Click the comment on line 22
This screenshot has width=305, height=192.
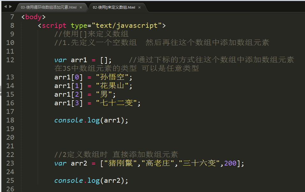(x=116, y=154)
